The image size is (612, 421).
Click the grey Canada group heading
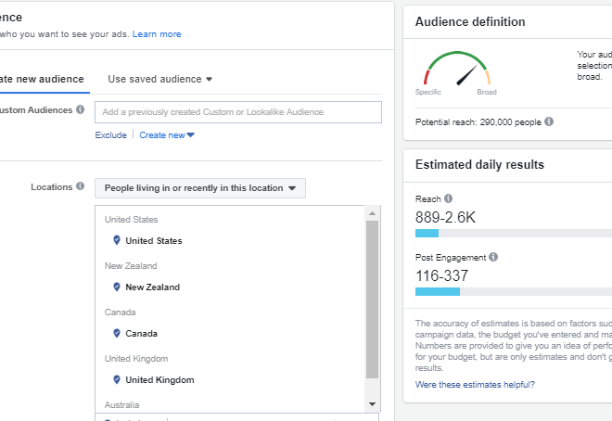coord(121,313)
